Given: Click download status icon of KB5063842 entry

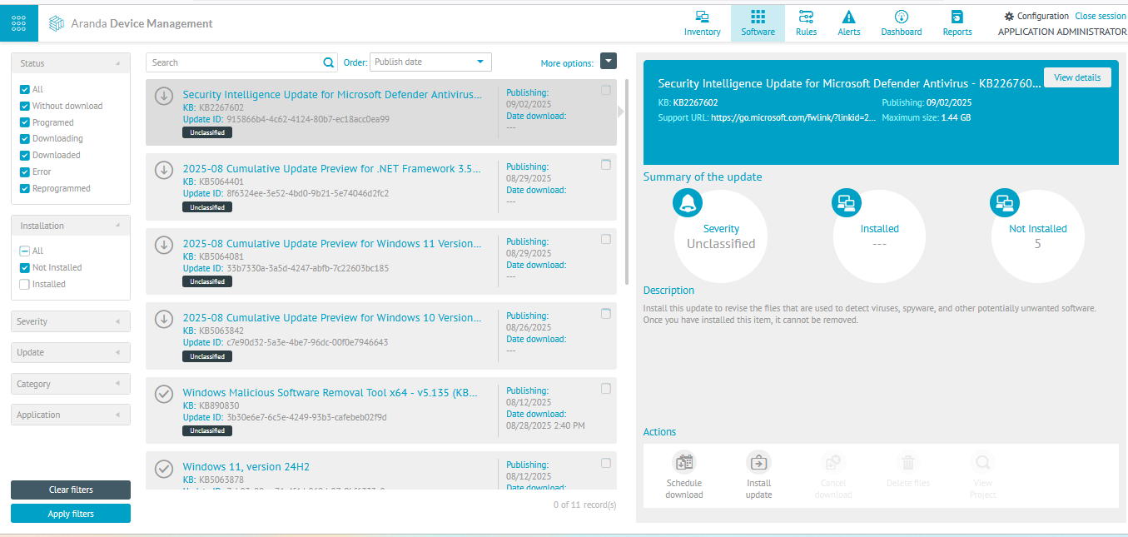Looking at the screenshot, I should [x=164, y=319].
